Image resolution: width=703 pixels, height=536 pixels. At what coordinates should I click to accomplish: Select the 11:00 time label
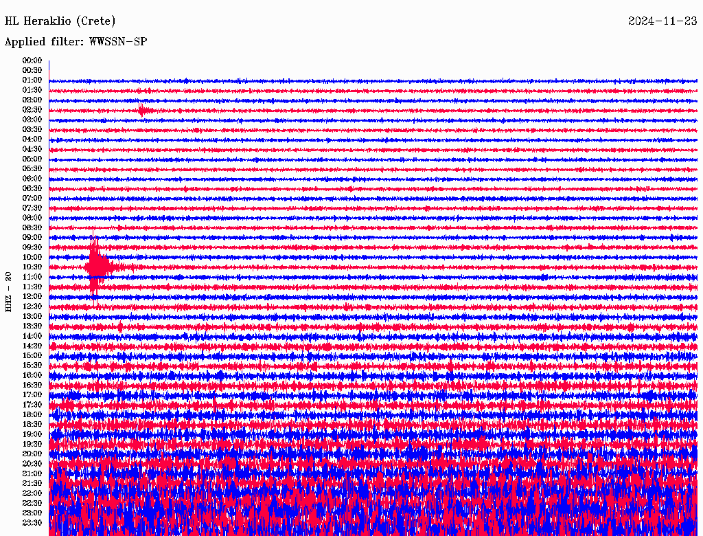(x=32, y=277)
